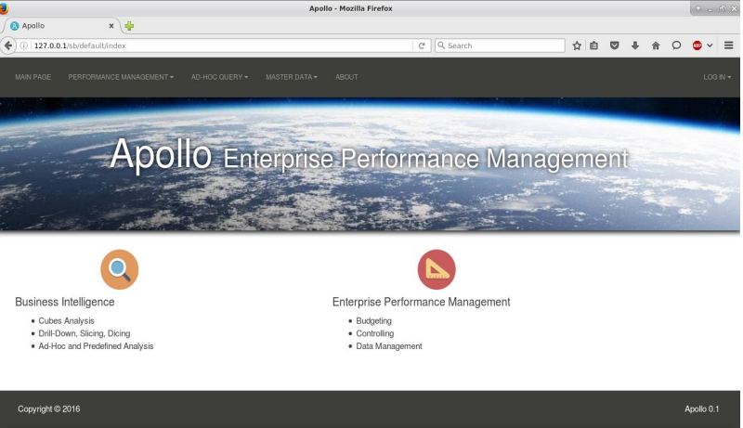Open the Pocket icon in toolbar
The image size is (743, 428).
[615, 45]
